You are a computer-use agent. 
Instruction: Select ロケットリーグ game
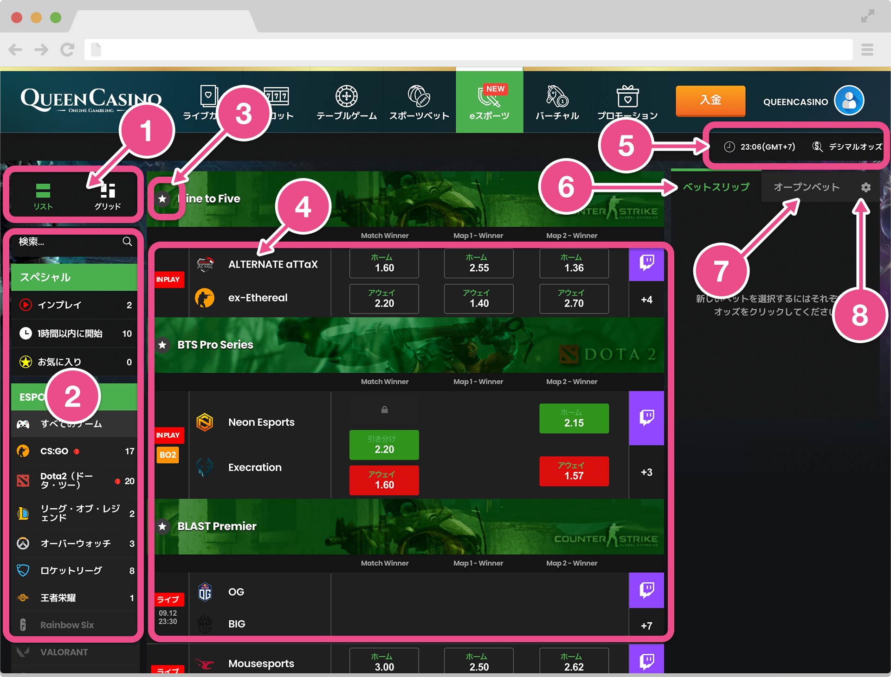[74, 570]
